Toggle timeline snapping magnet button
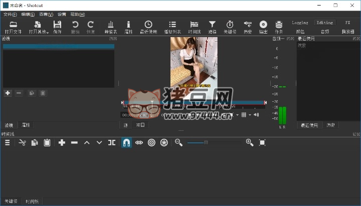Viewport: 361px width, 206px height. coord(126,143)
